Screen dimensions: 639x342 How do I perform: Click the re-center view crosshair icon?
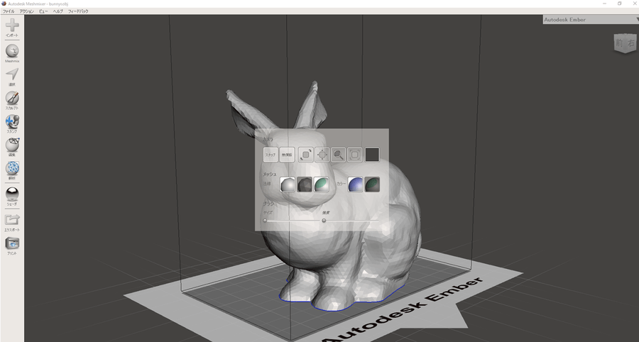point(322,155)
